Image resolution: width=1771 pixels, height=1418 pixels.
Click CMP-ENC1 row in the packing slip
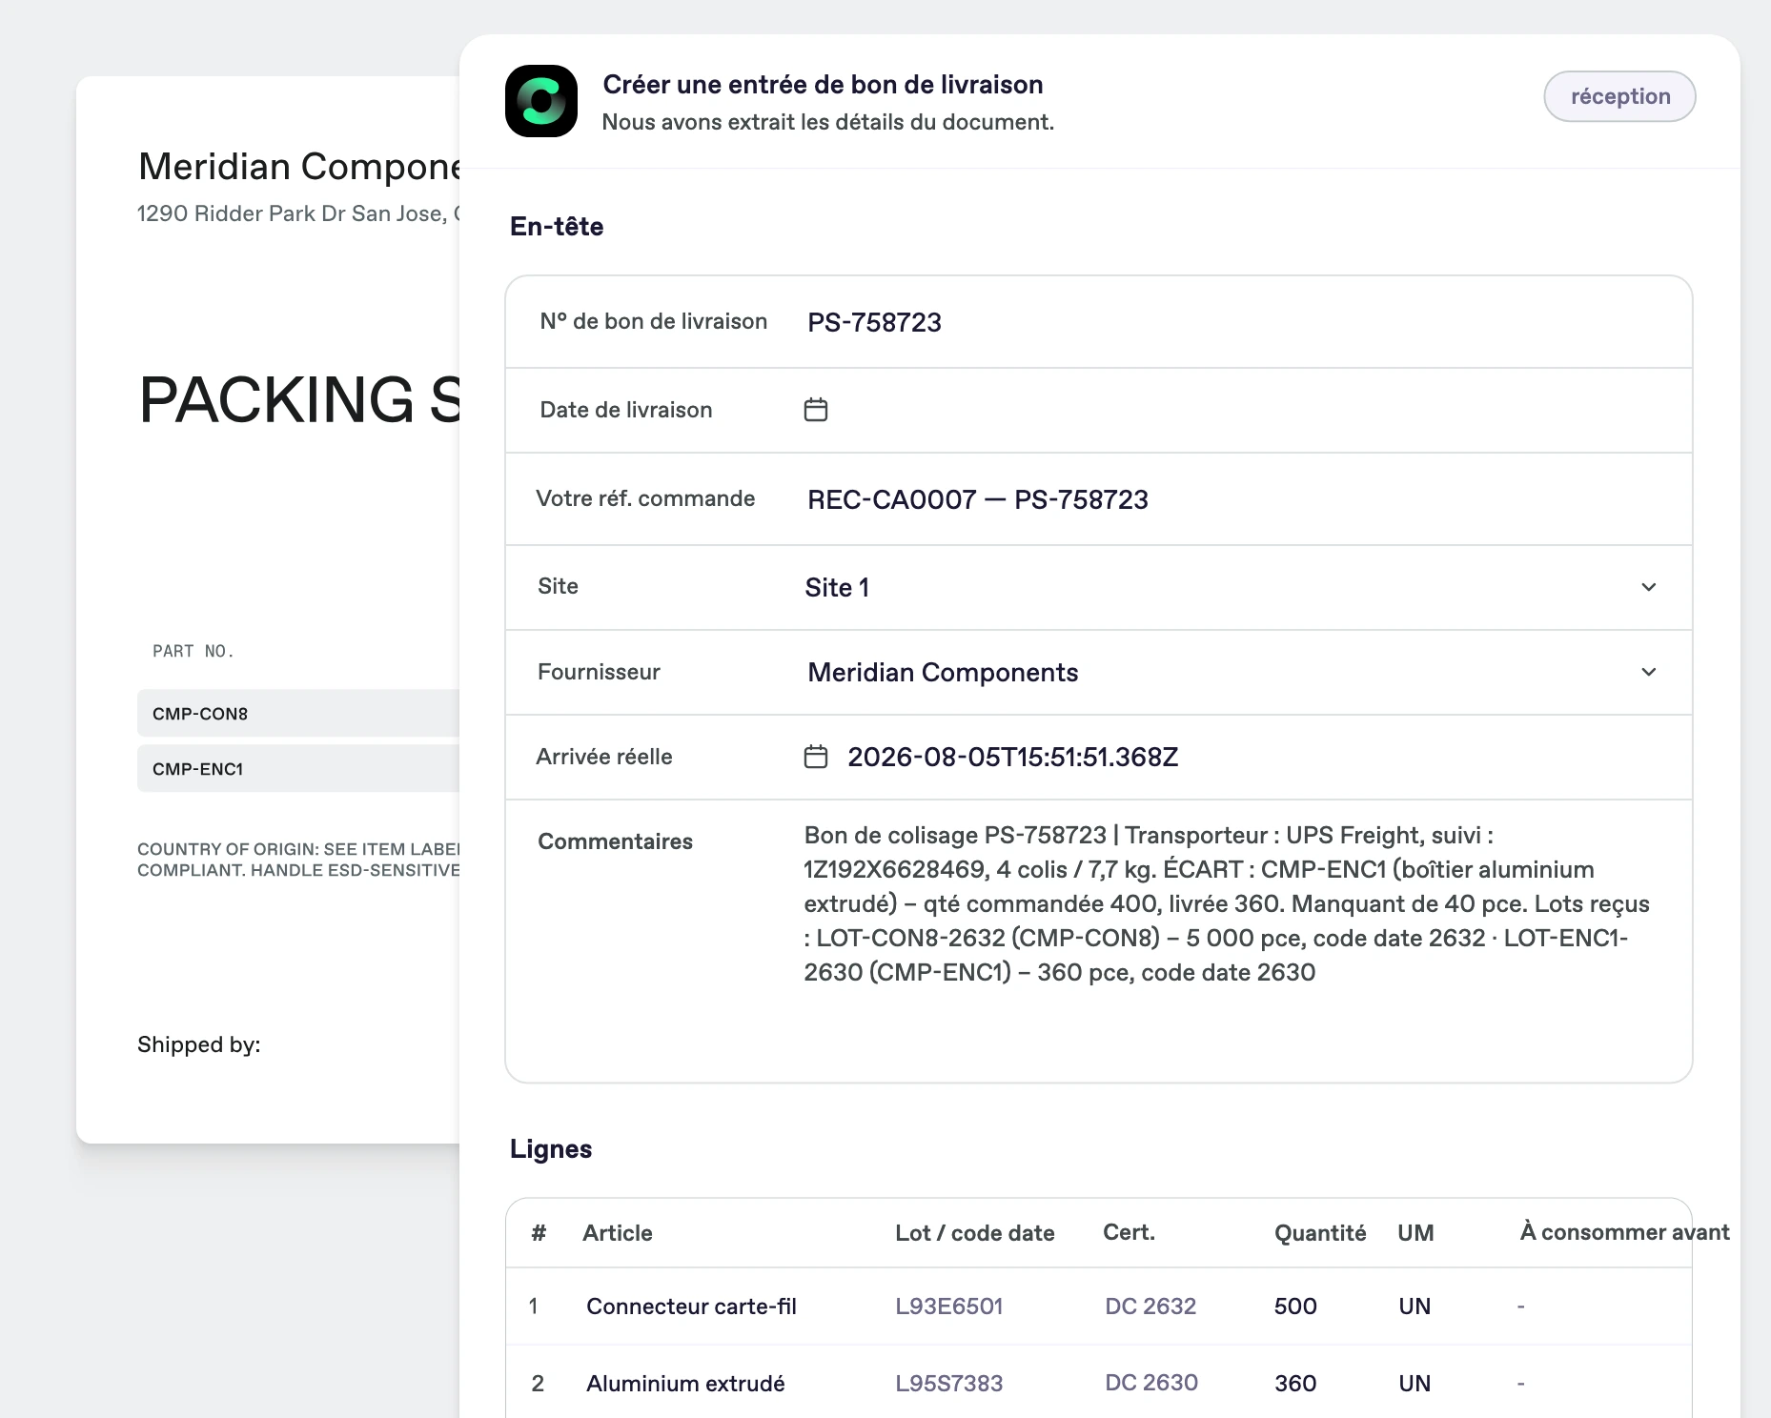click(x=298, y=768)
